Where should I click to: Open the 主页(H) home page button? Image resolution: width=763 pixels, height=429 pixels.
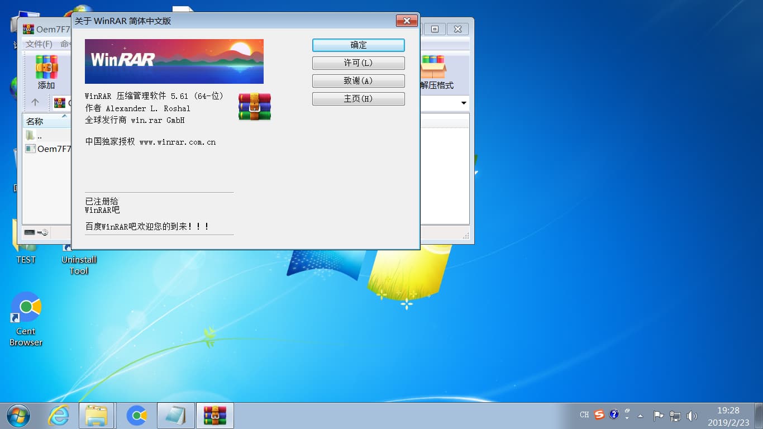pos(358,99)
